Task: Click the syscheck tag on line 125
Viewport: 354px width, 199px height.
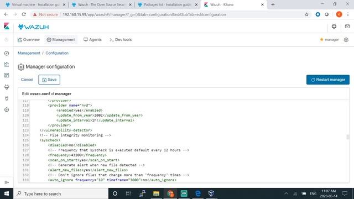Action: tap(50, 140)
